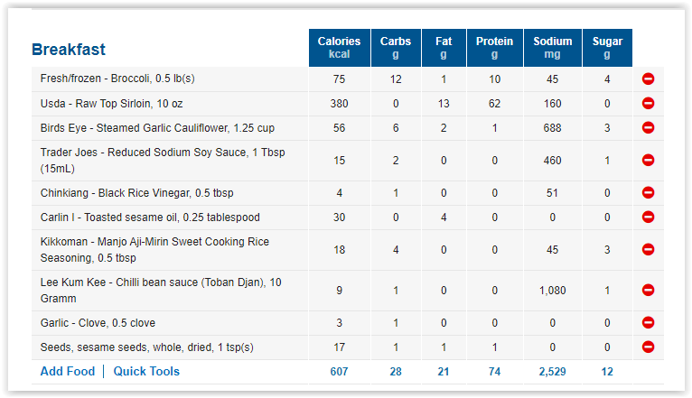Remove Birds Eye Steamed Garlic Cauliflower
Image resolution: width=692 pixels, height=398 pixels.
[648, 128]
